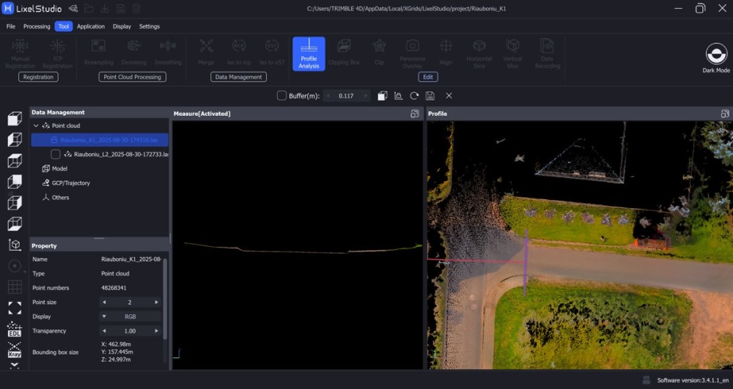The image size is (733, 389).
Task: Click the Data Management group button
Action: tap(238, 77)
